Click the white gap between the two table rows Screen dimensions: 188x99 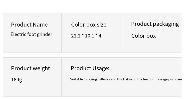92,55
